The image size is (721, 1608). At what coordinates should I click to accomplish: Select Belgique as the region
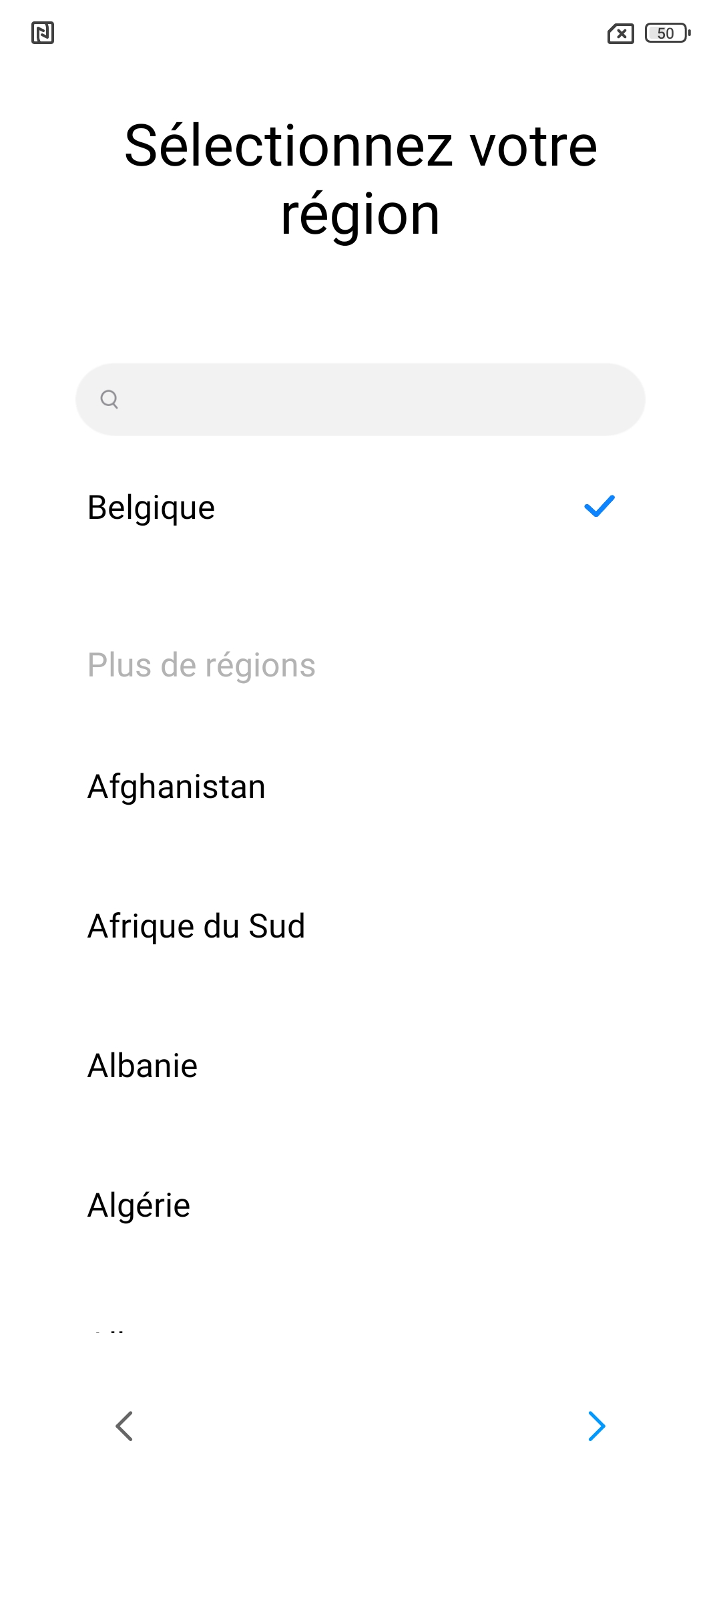(152, 508)
